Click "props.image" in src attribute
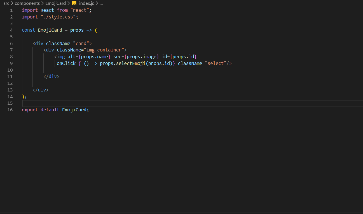The width and height of the screenshot is (363, 214). click(141, 57)
